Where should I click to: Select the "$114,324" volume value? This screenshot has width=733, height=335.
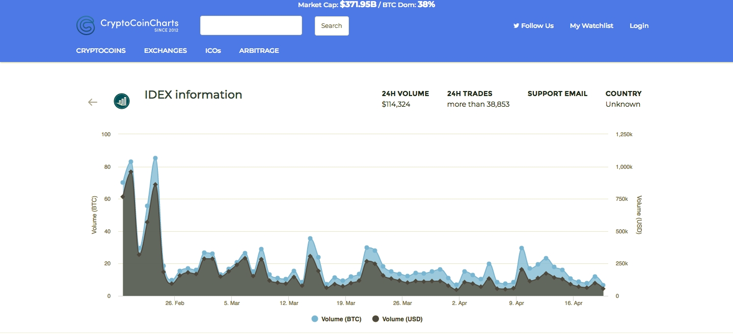pos(396,104)
